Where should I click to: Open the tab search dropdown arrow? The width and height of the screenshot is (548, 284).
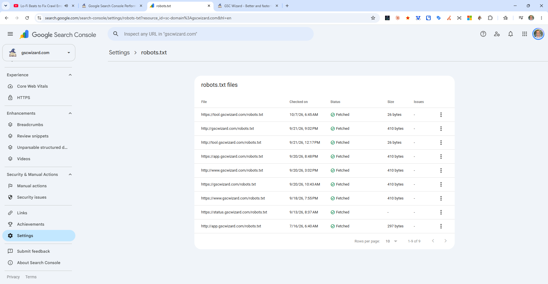6,6
